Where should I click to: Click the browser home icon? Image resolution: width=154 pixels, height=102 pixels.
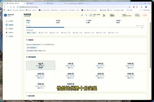(x=14, y=7)
